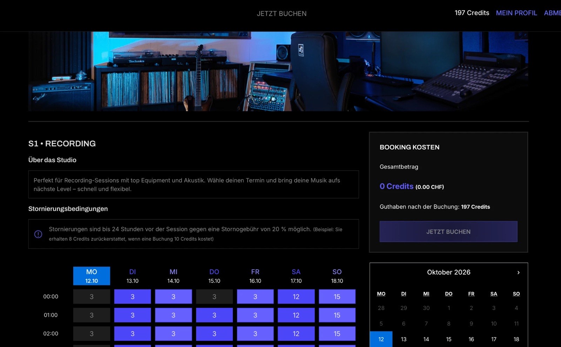Book Tuesday 00:00 slot for 3 credits
561x347 pixels.
point(133,297)
